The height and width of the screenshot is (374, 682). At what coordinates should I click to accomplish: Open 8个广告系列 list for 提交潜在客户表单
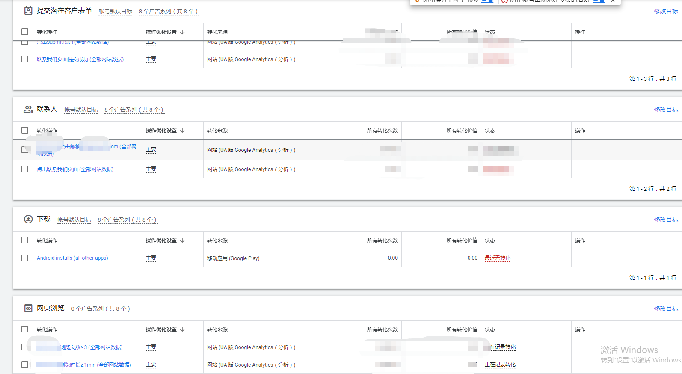pyautogui.click(x=169, y=12)
